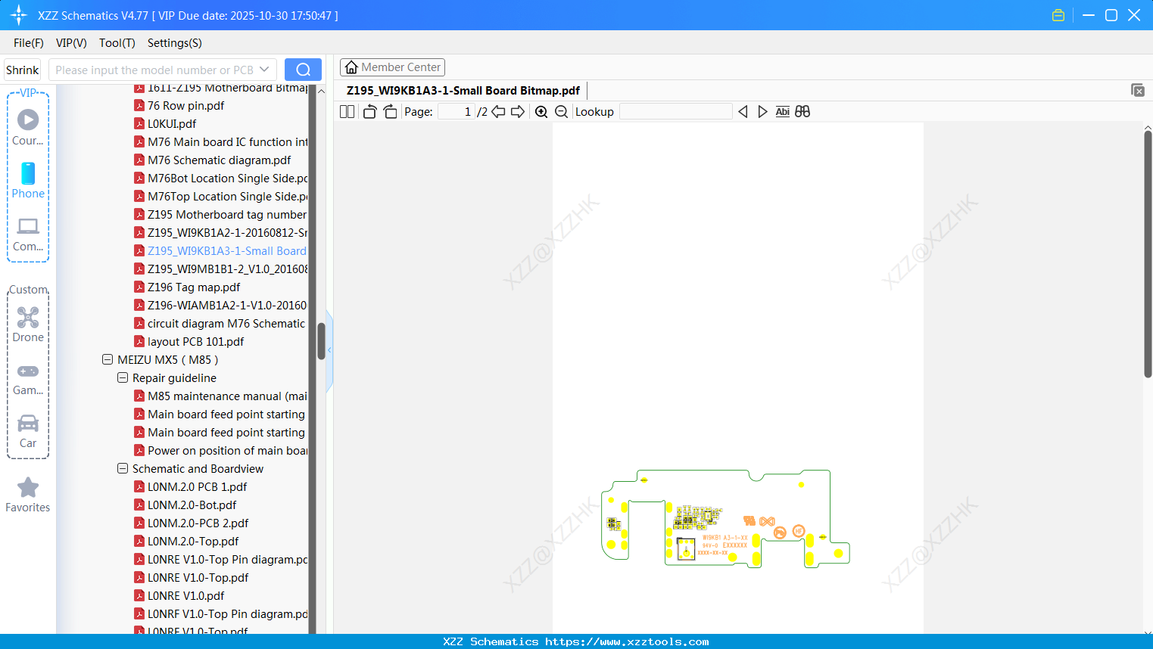Close the document tab with corner icon

1138,90
